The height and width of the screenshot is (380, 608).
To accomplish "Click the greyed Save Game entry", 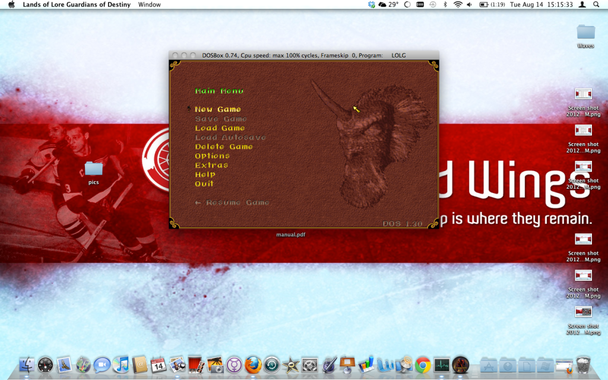I will pos(221,119).
